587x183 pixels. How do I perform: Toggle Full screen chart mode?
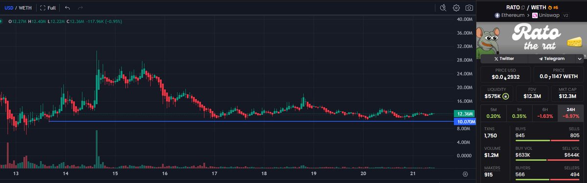click(47, 8)
